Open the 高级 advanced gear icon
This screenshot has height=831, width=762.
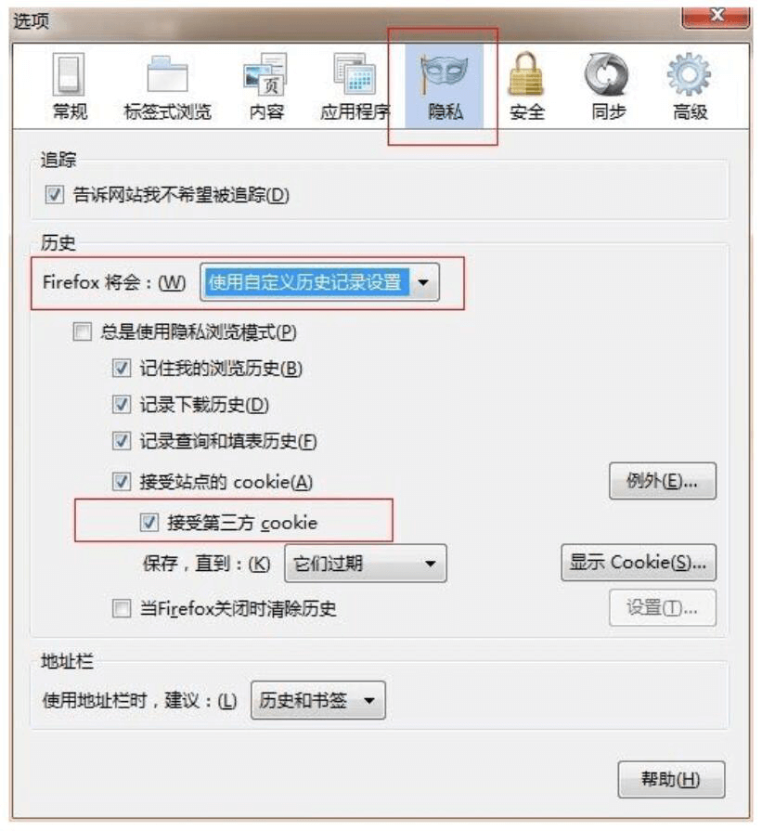click(689, 74)
